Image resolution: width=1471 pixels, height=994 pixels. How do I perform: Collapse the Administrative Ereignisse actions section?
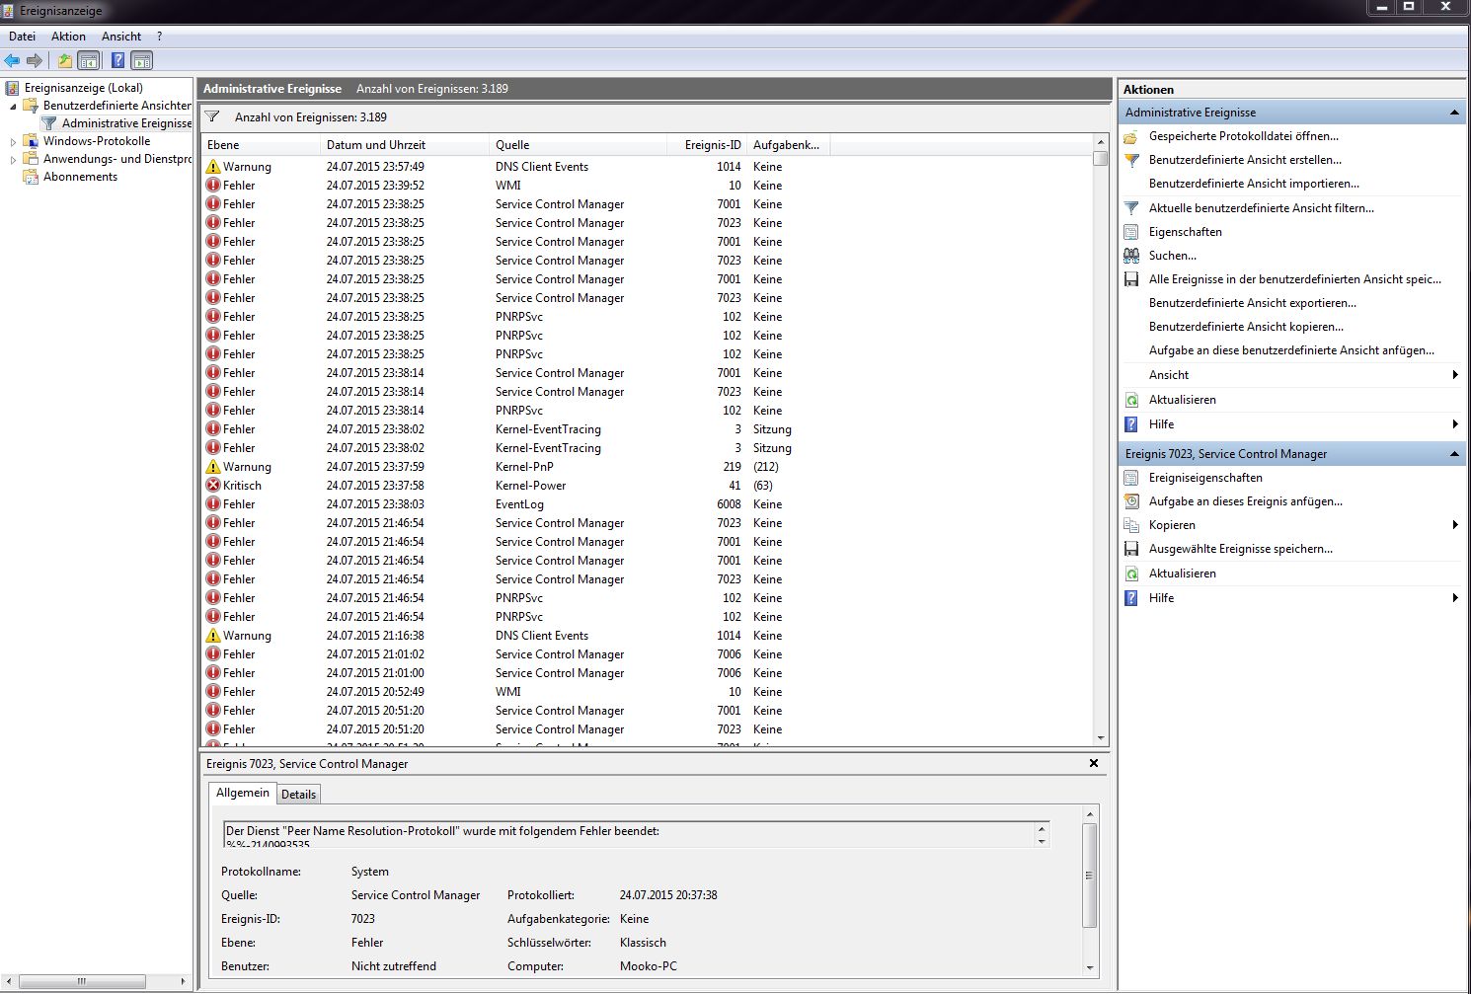[1453, 113]
